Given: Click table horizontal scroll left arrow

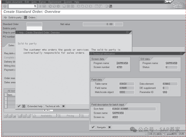Looking at the screenshot, I should [44, 110].
